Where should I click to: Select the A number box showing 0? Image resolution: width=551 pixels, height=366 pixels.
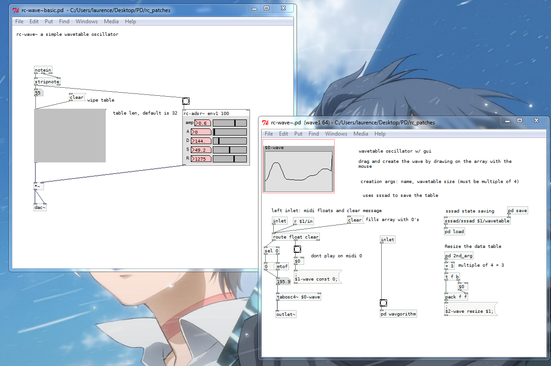click(x=201, y=132)
